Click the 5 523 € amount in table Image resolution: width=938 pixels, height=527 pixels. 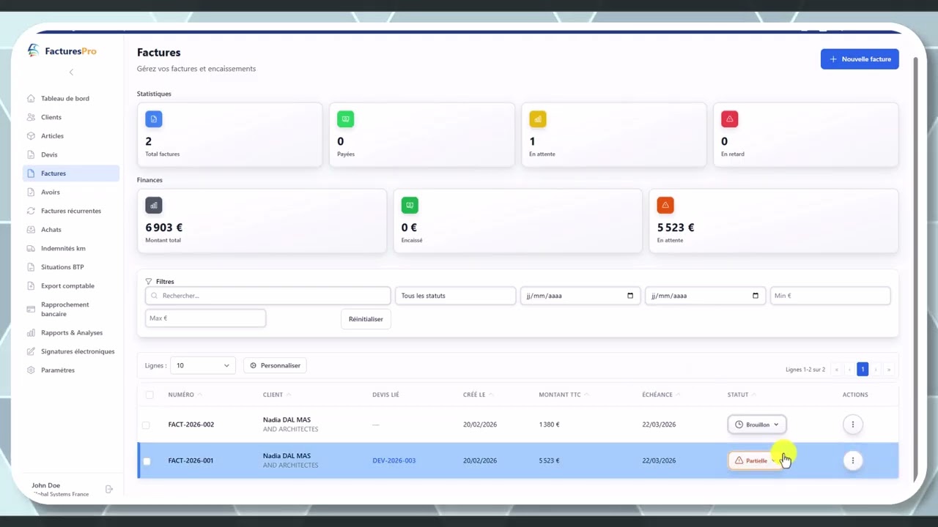549,460
